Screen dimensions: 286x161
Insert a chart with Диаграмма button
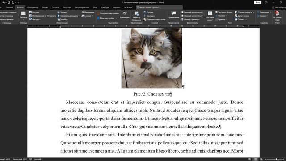(88, 12)
